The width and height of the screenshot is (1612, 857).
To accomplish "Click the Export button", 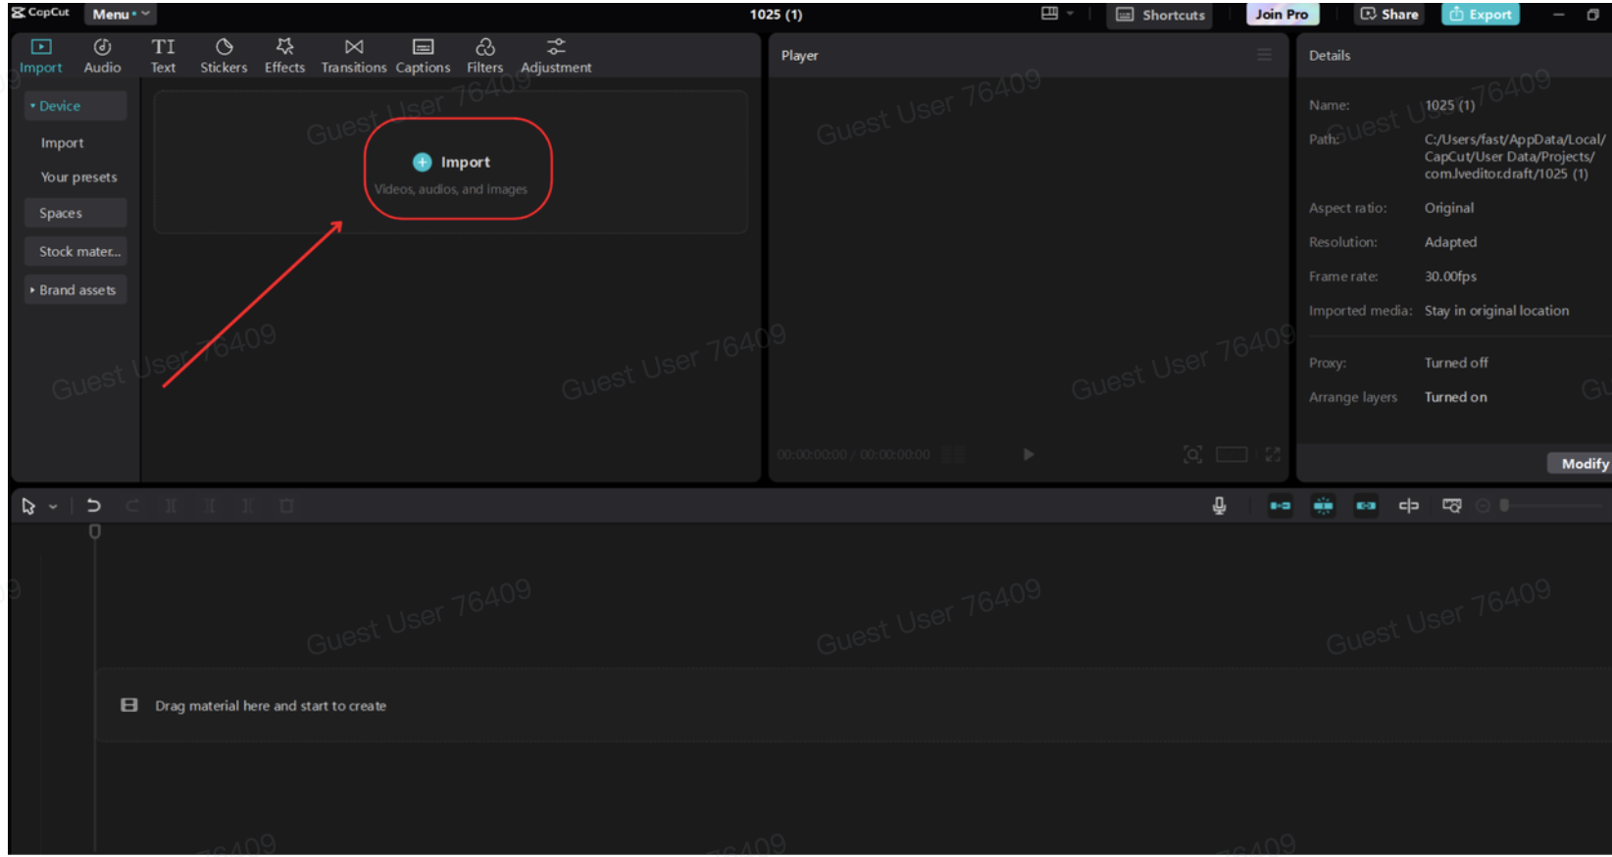I will pyautogui.click(x=1480, y=15).
